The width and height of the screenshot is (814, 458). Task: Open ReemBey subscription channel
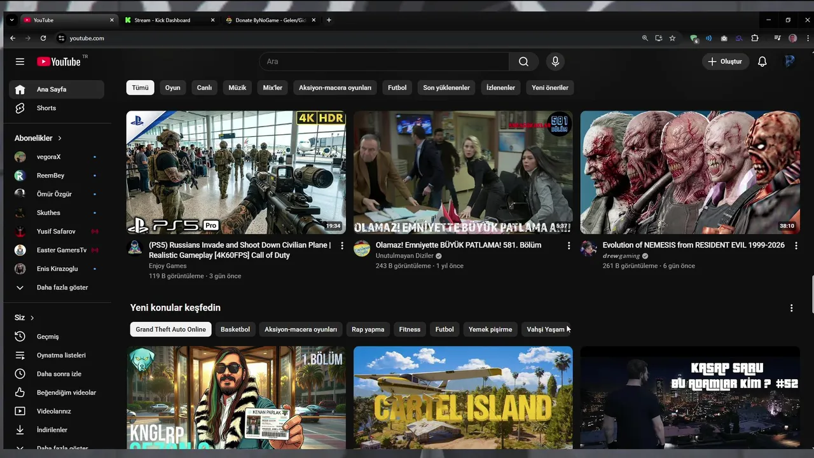(57, 176)
